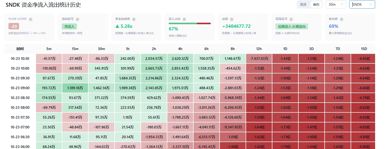389x149 pixels.
Task: Click the 时间 column header
Action: [20, 49]
